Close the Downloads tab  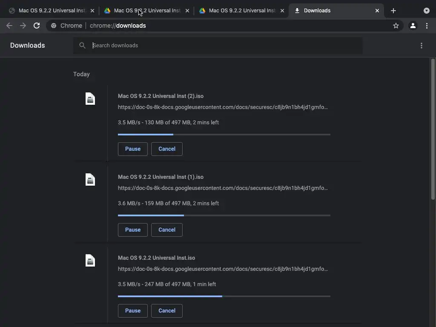tap(377, 11)
